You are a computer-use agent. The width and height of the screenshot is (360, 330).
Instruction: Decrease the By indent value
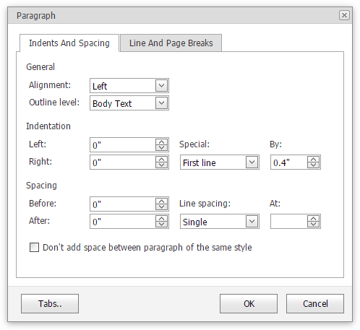[313, 165]
